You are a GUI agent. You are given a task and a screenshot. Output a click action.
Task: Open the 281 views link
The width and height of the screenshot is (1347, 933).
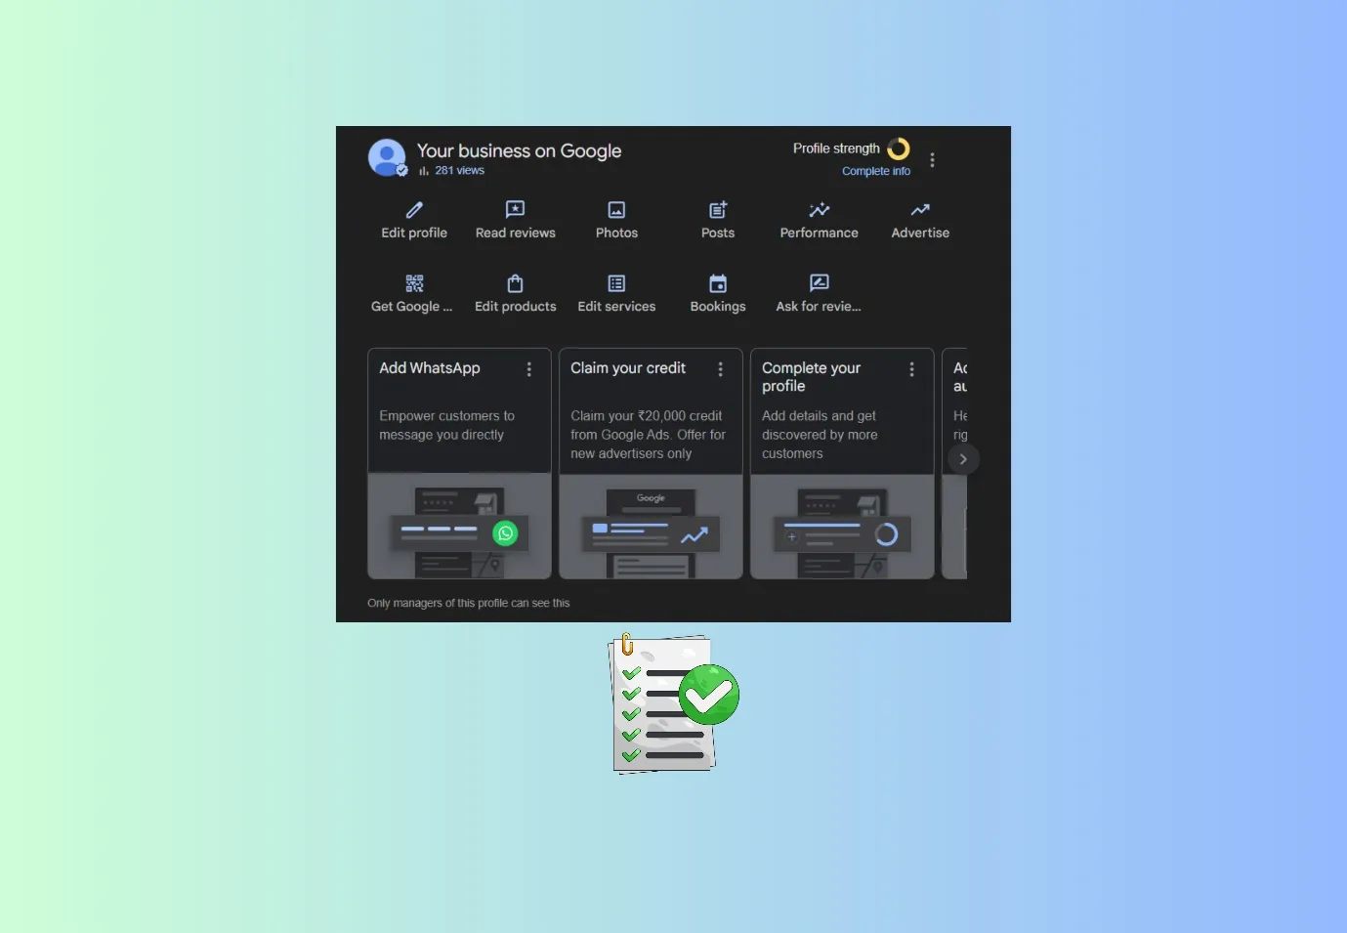coord(459,171)
